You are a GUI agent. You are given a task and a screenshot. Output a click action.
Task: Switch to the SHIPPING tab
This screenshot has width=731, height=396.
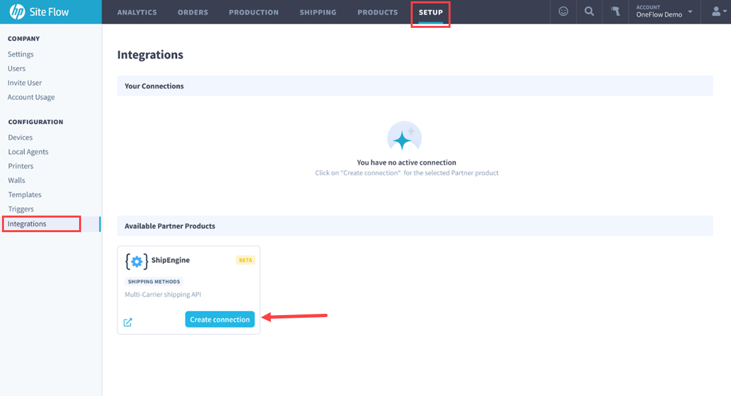click(318, 11)
